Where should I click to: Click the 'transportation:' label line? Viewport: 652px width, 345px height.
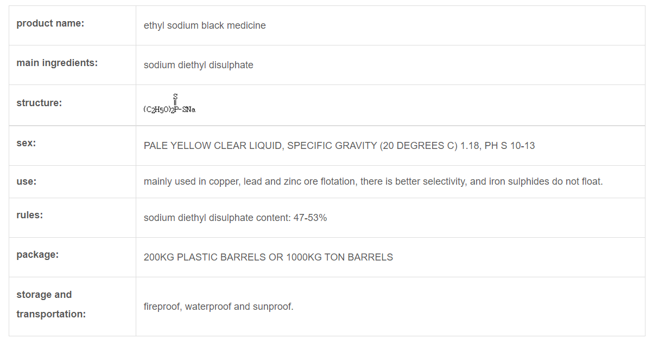[51, 314]
